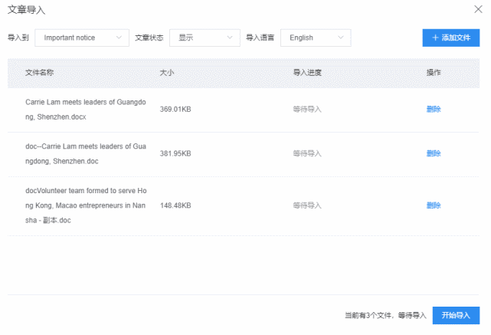Open the Important notice dropdown
491x335 pixels.
click(x=82, y=38)
